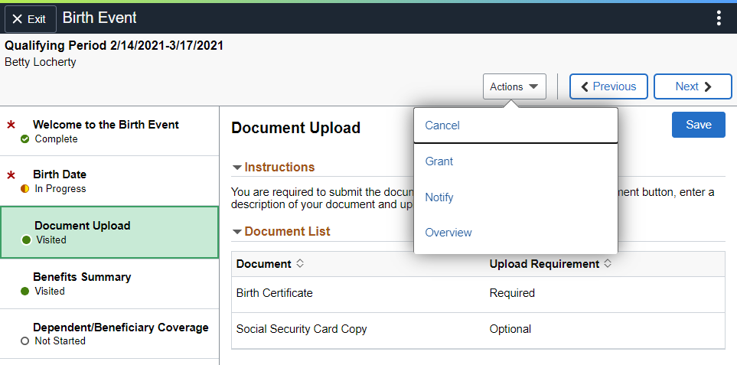
Task: Click the red asterisk next to Birth Date
Action: pyautogui.click(x=11, y=174)
